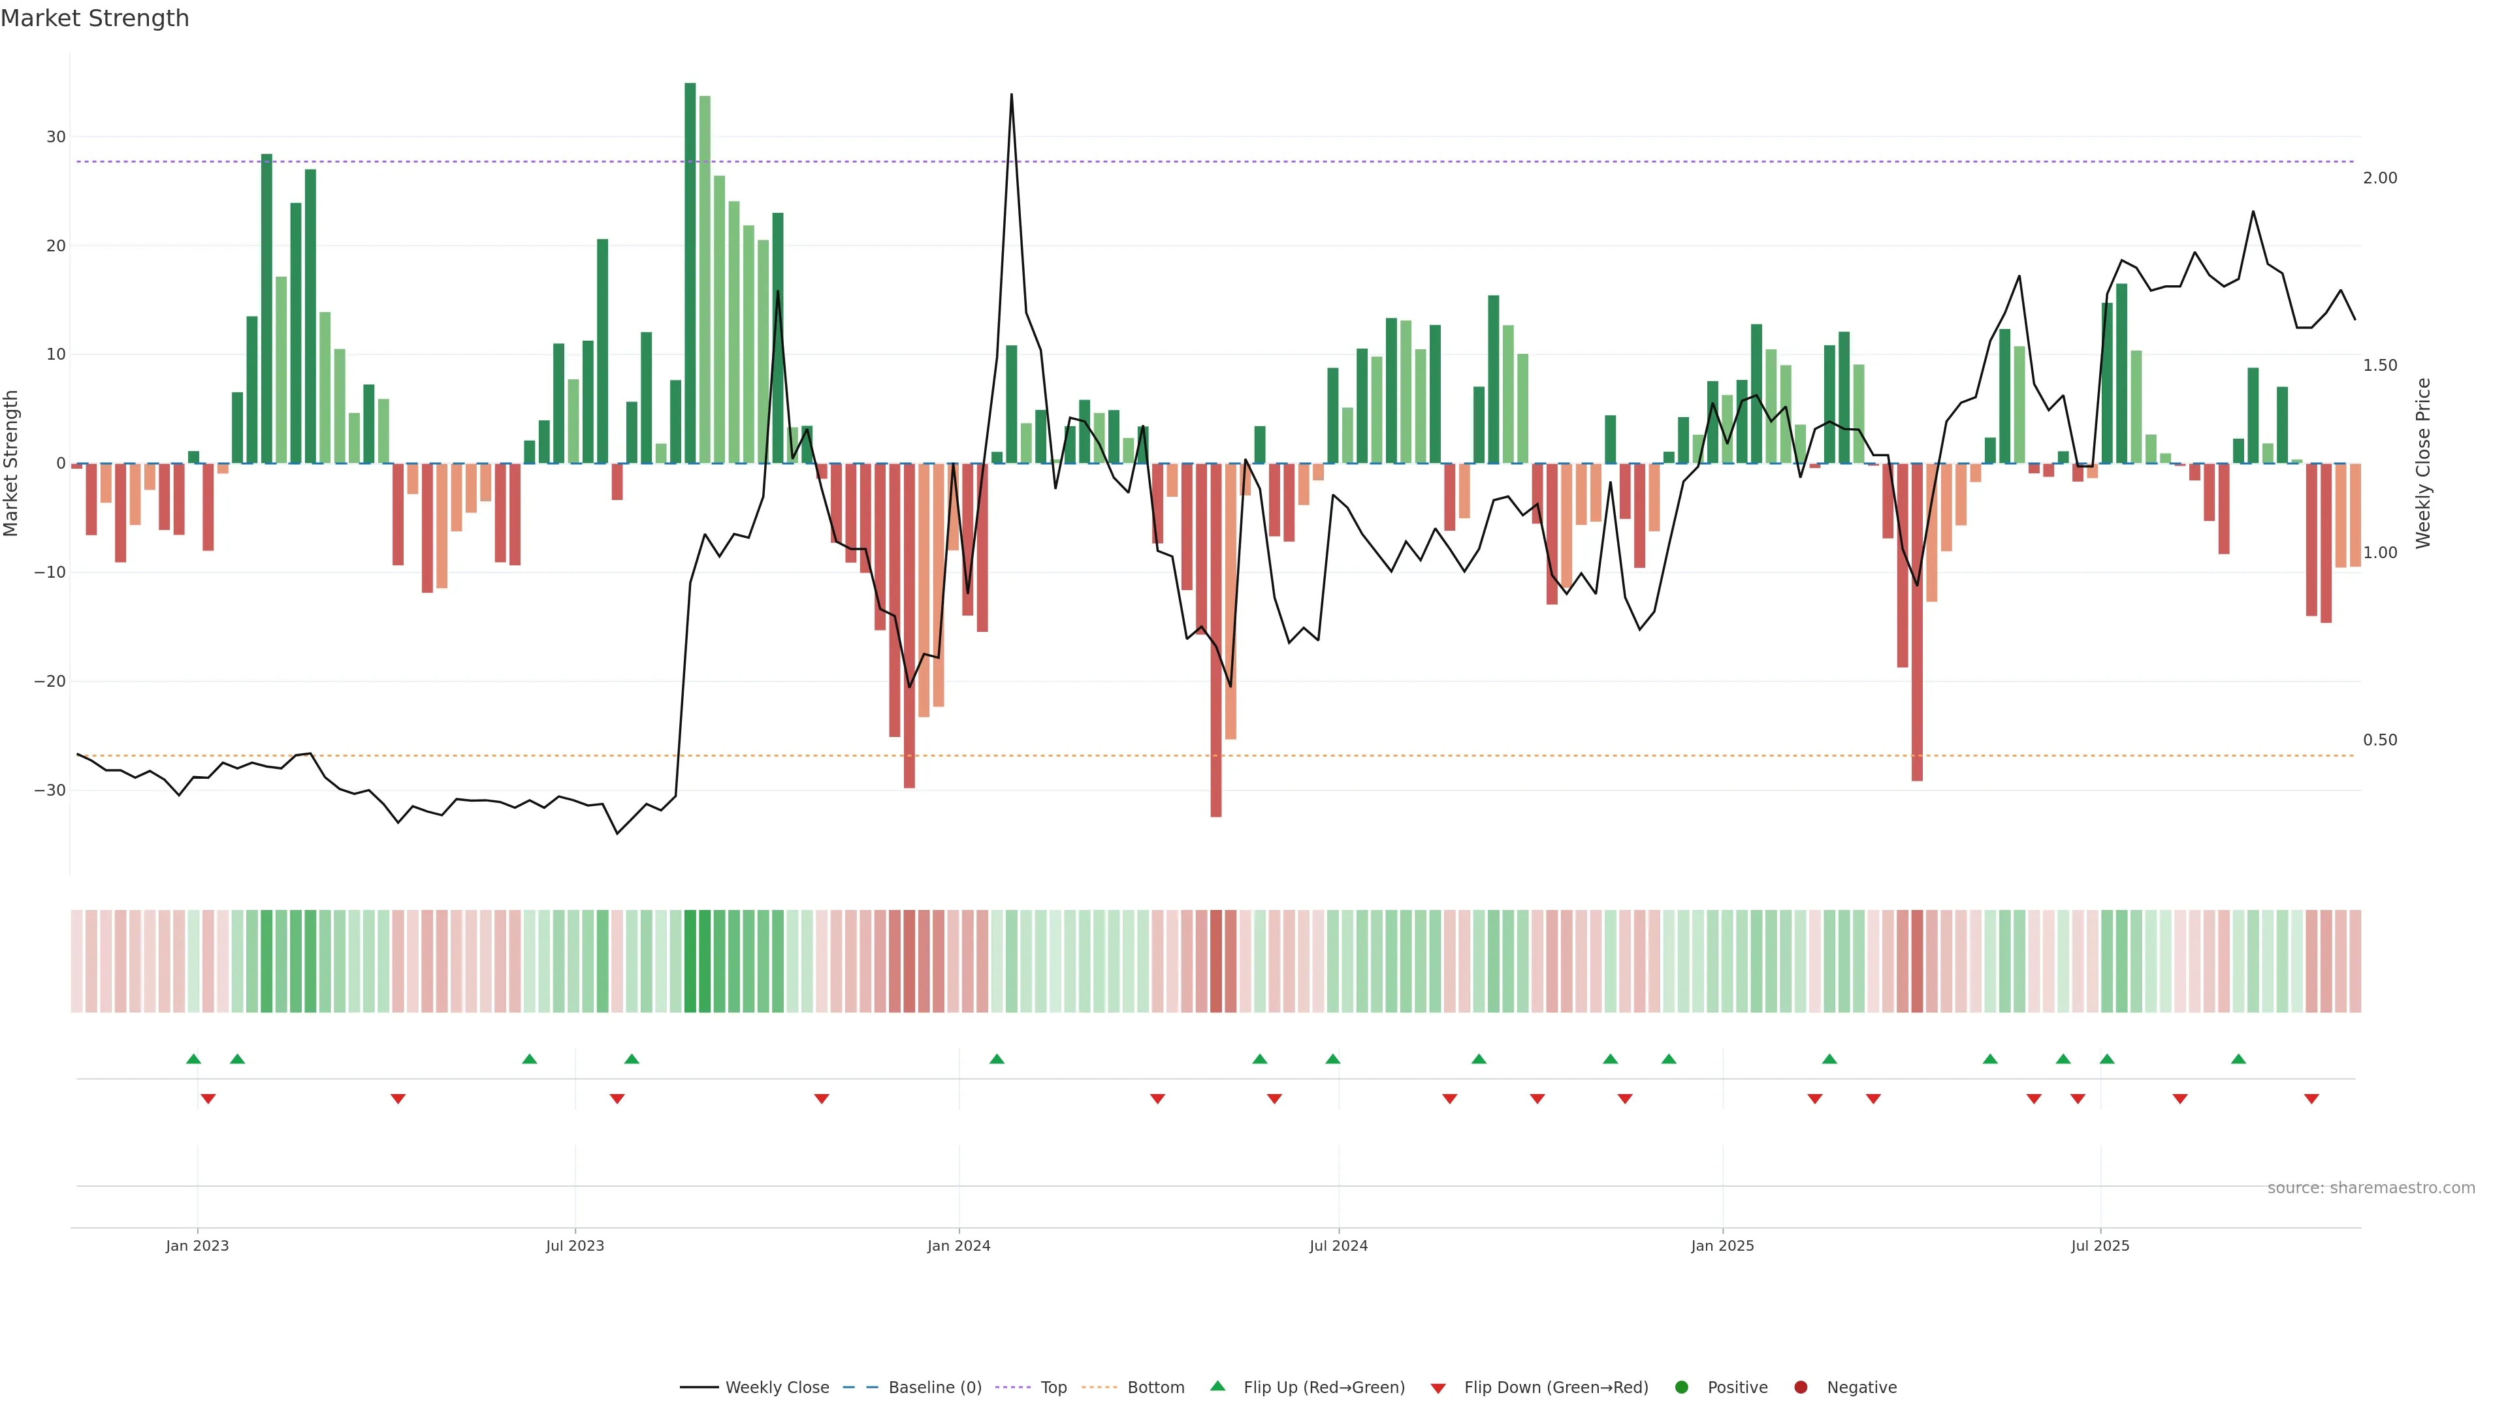Click the Market Strength chart title
This screenshot has height=1410, width=2508.
point(95,18)
